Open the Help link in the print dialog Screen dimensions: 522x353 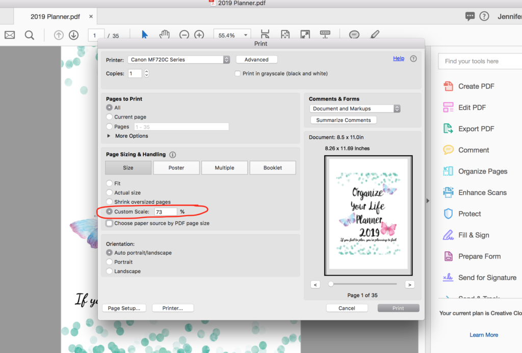coord(398,58)
